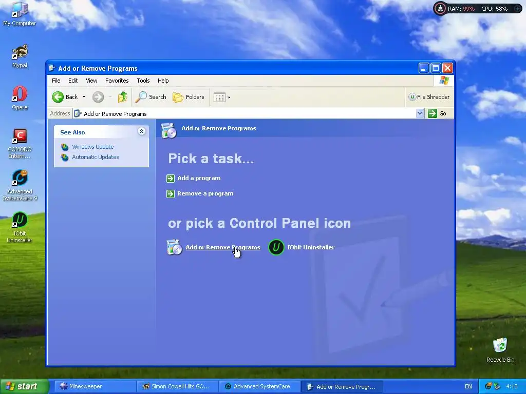Click the clock showing 4:18
Image resolution: width=526 pixels, height=394 pixels.
click(512, 387)
